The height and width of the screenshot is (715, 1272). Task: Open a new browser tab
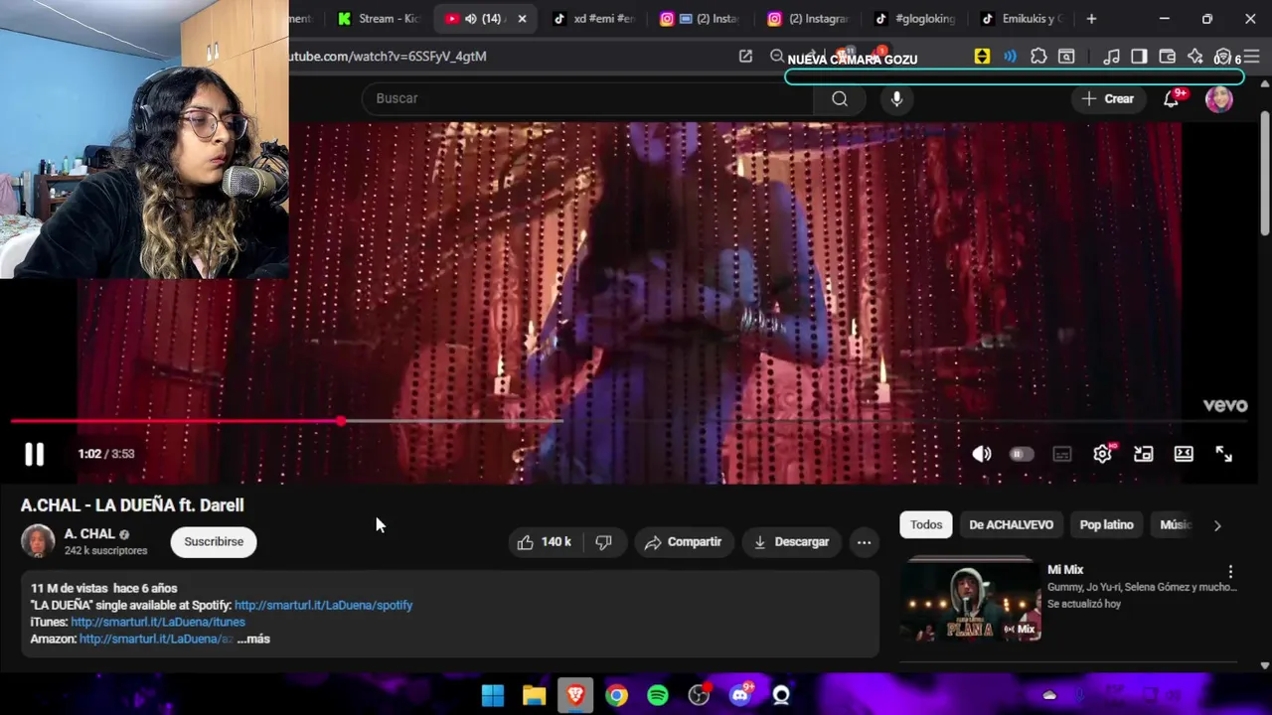tap(1091, 19)
